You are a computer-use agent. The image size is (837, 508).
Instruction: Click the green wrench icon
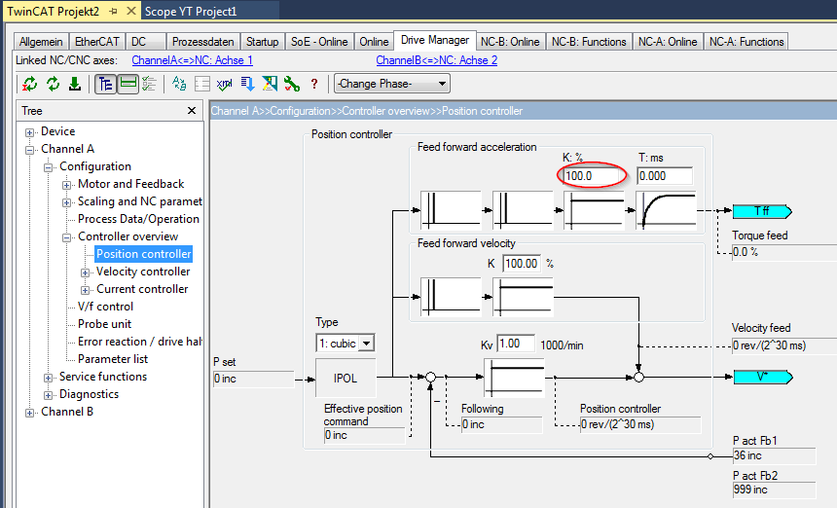tap(292, 84)
